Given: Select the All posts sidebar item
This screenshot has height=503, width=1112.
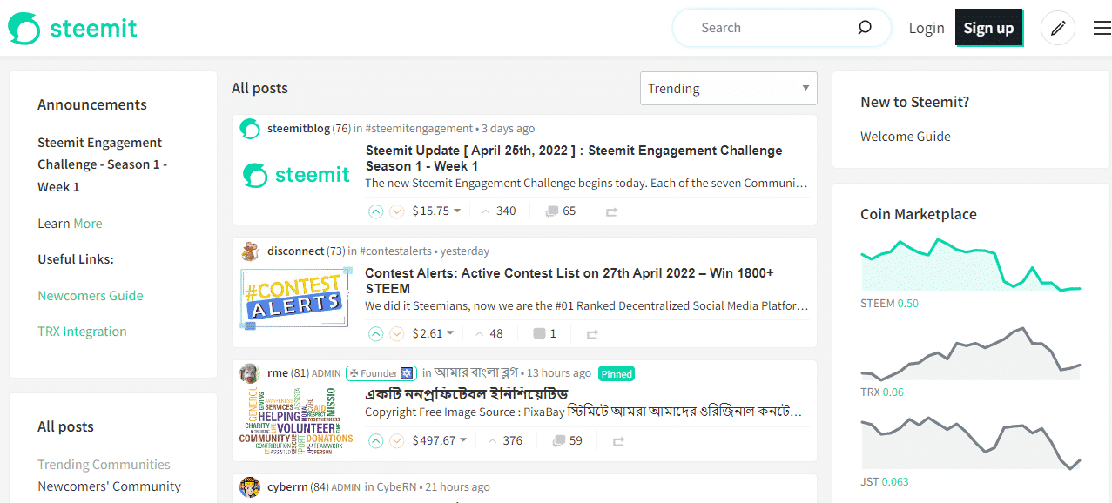Looking at the screenshot, I should [x=65, y=426].
